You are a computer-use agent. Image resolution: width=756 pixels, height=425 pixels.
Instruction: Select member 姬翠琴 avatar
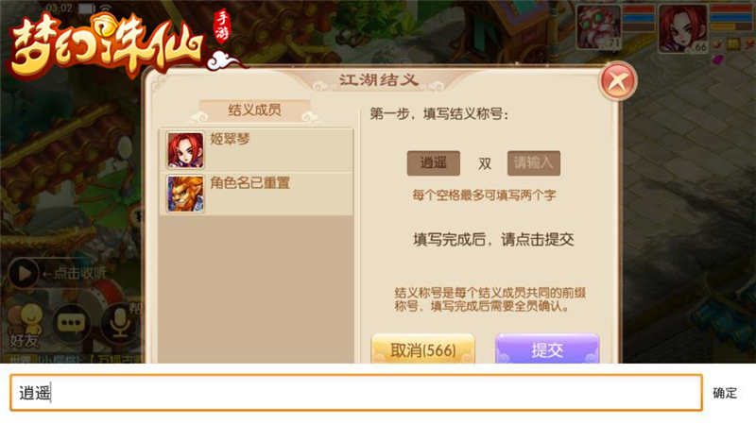point(185,150)
